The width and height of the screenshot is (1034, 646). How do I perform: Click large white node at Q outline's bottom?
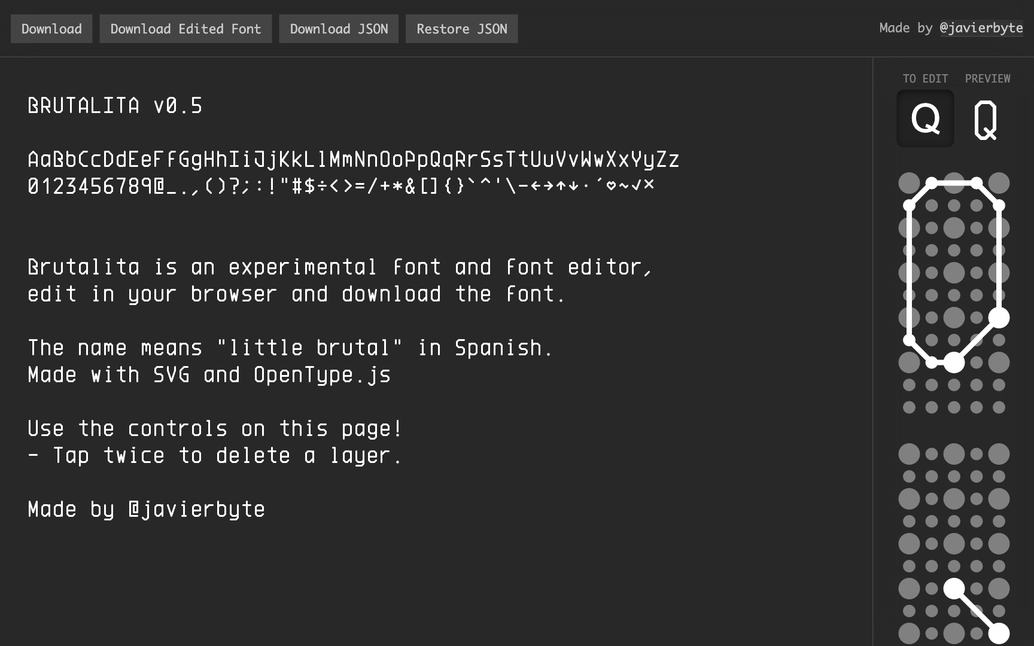pos(954,362)
